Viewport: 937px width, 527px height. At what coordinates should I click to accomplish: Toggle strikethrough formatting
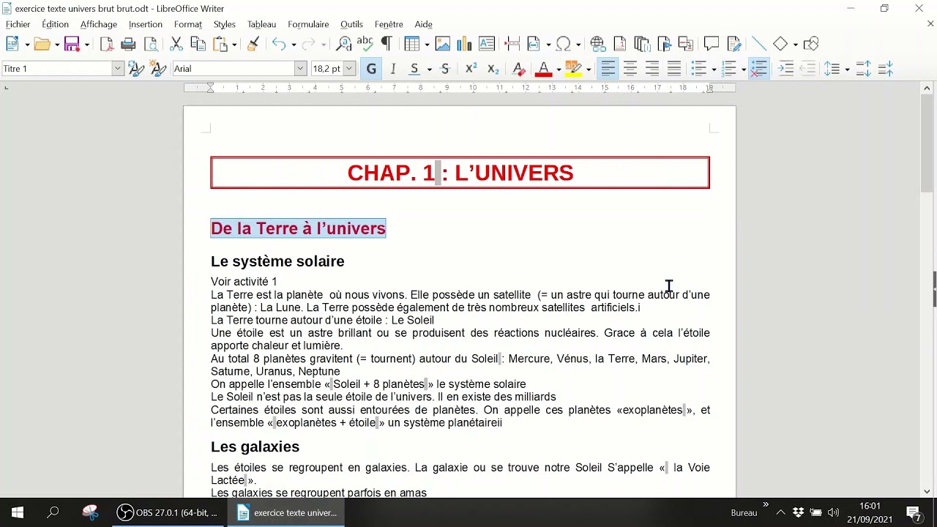pos(445,69)
